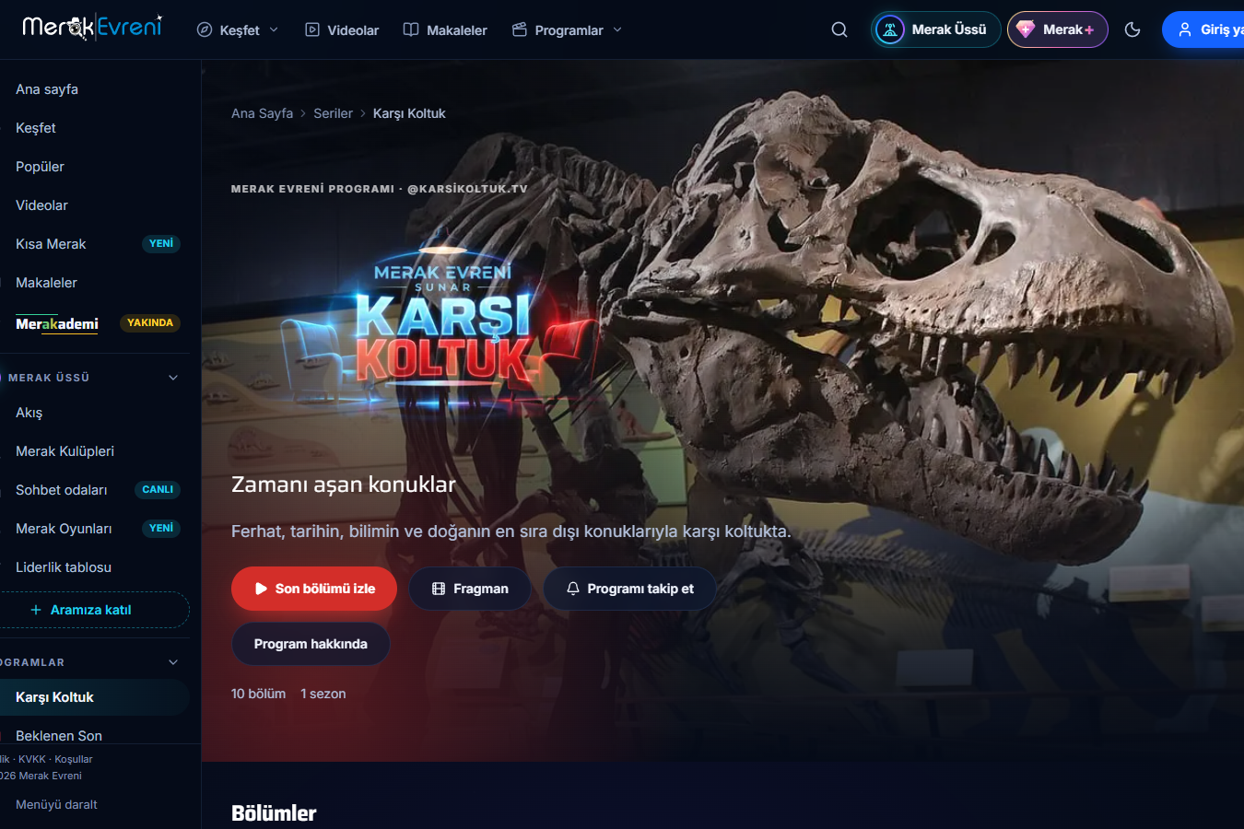1244x829 pixels.
Task: Expand the Programlar top menu chevron
Action: point(617,29)
